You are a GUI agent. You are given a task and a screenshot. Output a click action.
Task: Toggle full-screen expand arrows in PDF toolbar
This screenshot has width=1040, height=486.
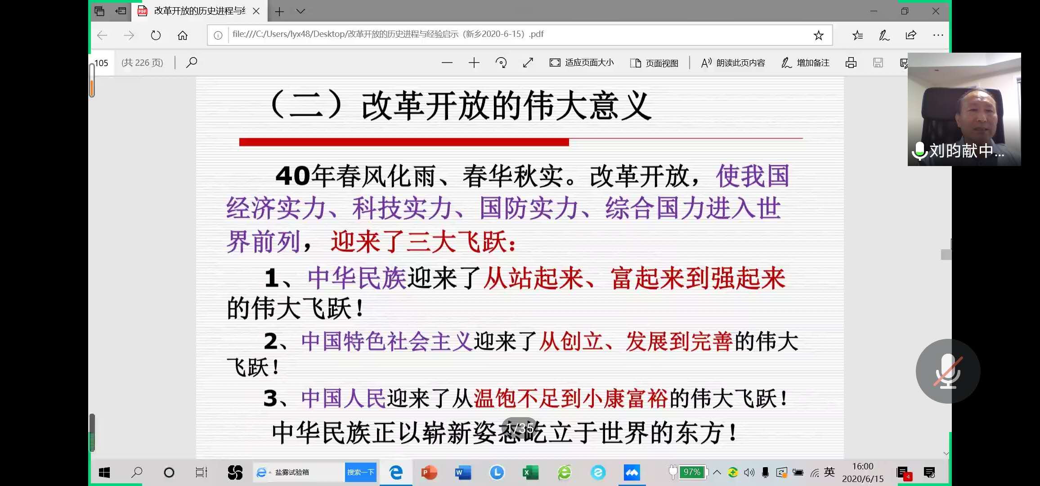(528, 63)
